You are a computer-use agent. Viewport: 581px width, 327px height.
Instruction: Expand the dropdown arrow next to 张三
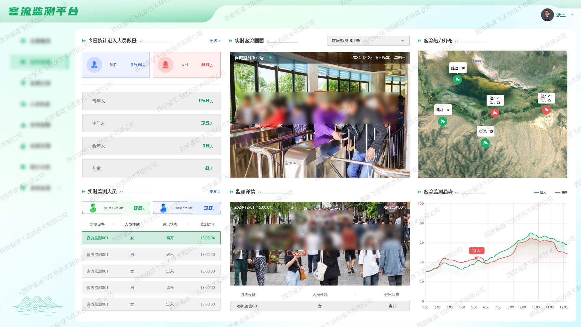(572, 15)
